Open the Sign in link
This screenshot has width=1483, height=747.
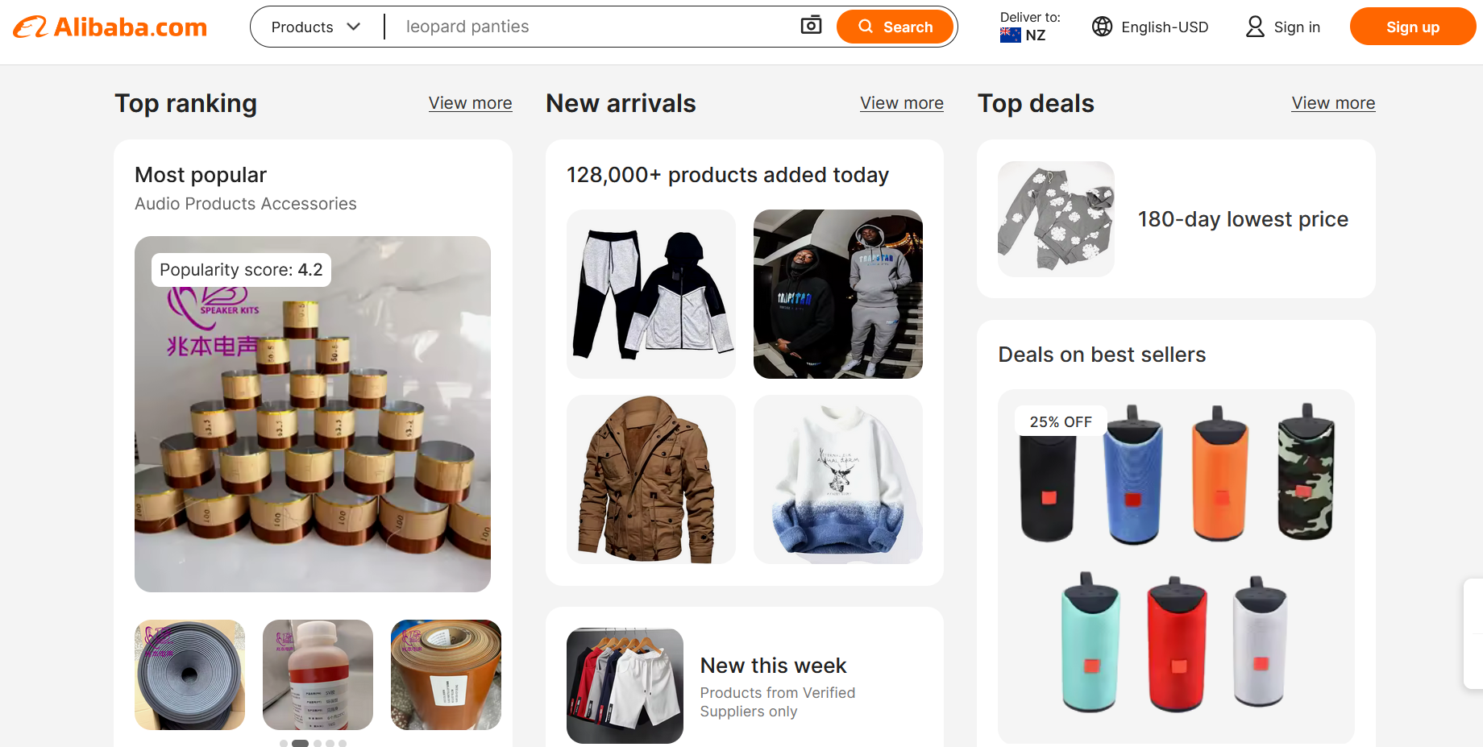1296,27
